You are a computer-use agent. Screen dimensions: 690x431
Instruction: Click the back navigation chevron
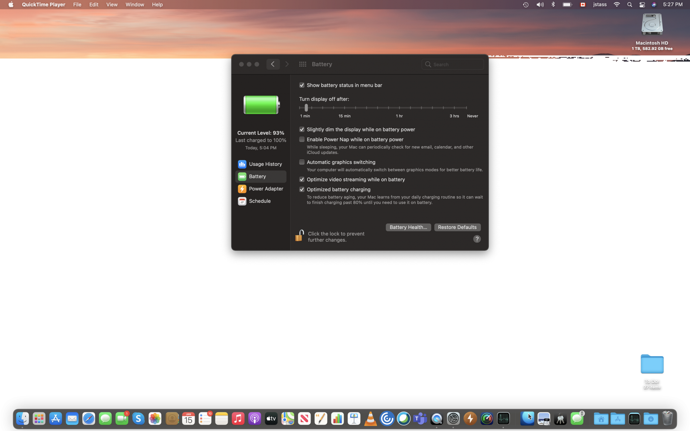pyautogui.click(x=273, y=64)
